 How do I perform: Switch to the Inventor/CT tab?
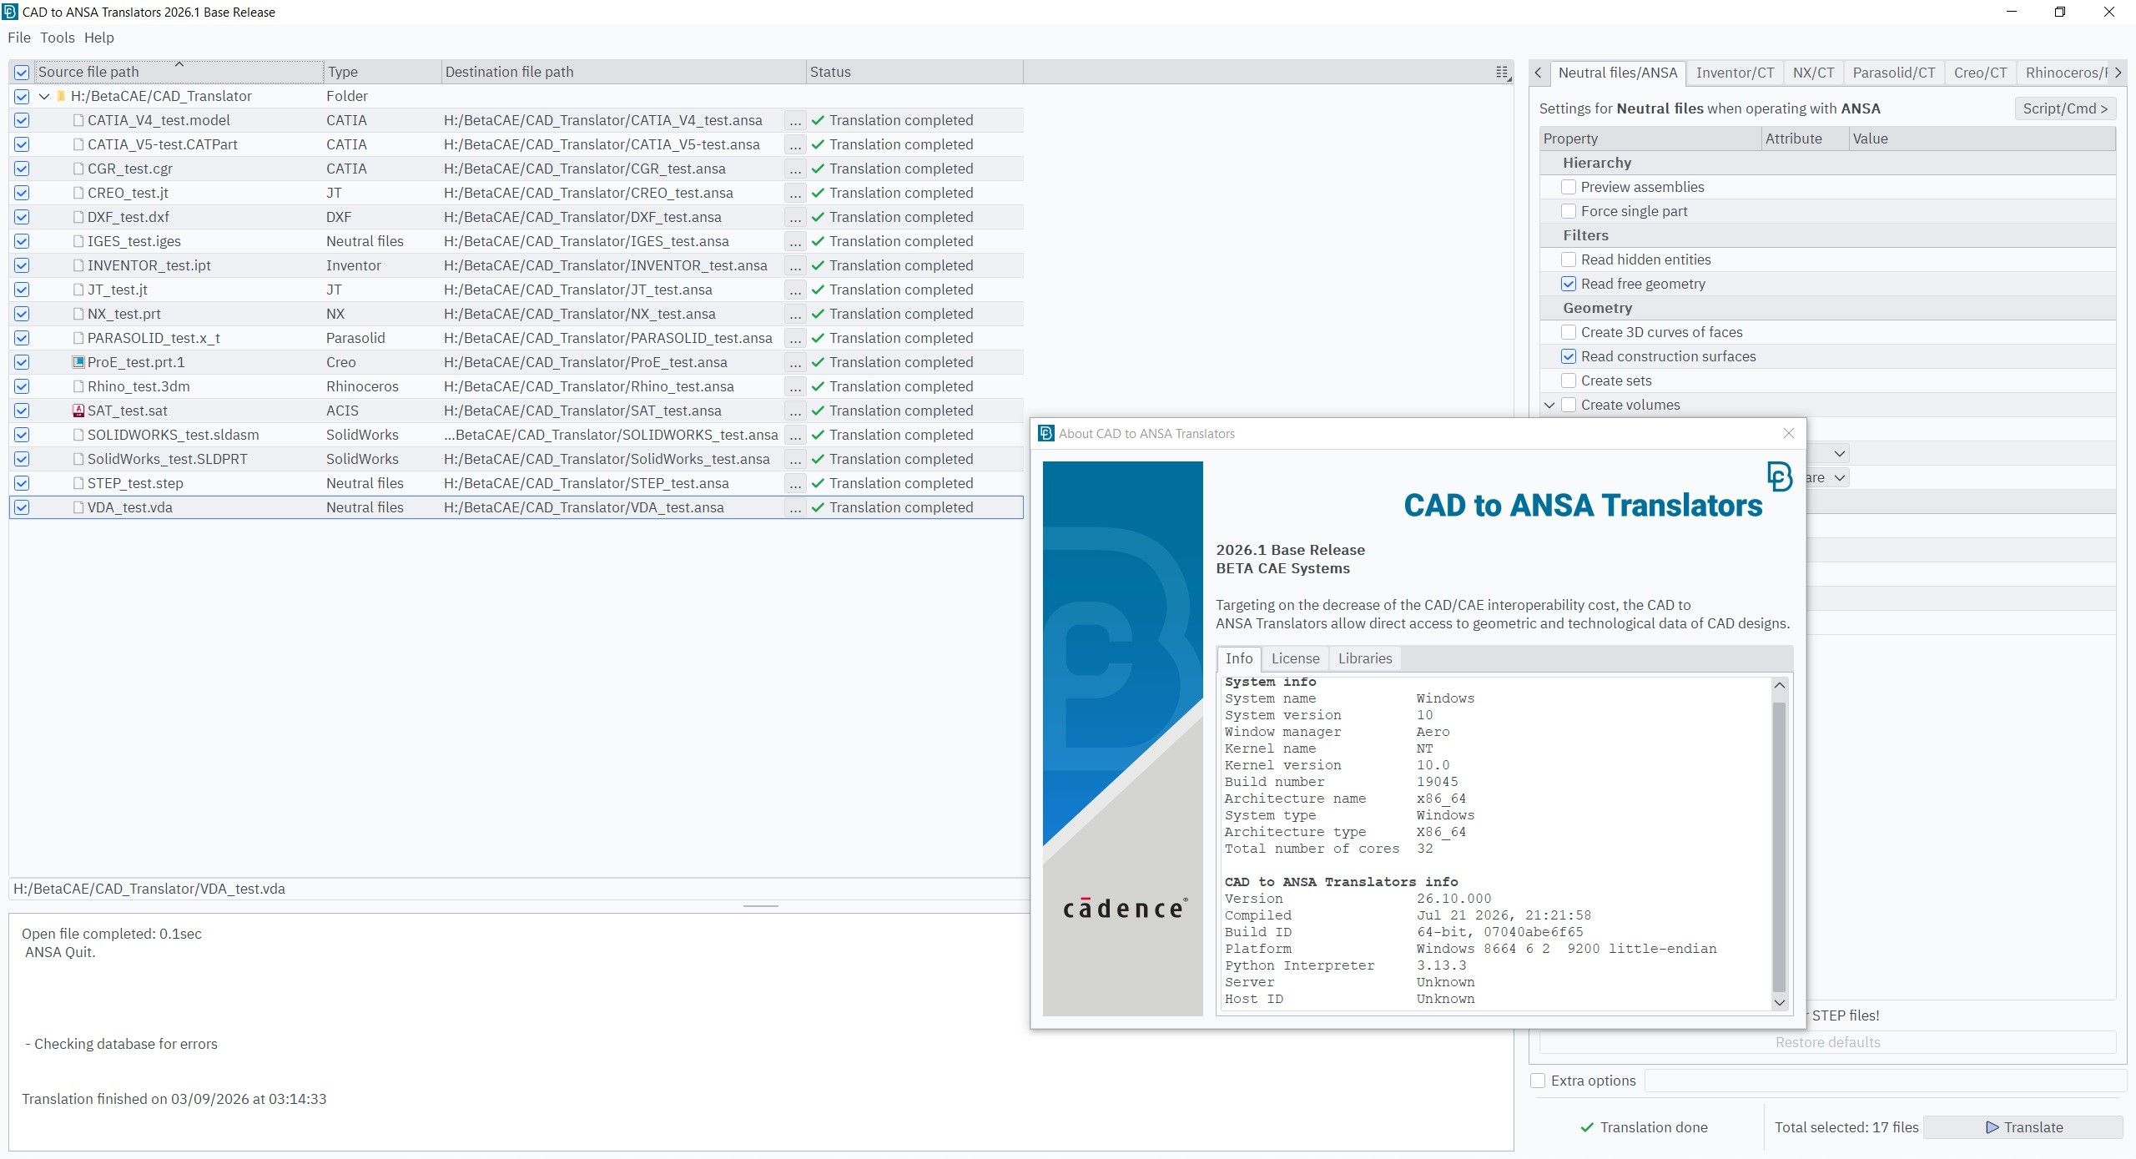[1735, 73]
